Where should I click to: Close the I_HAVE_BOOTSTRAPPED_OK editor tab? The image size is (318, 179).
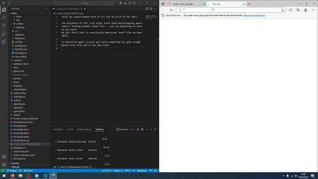(85, 9)
